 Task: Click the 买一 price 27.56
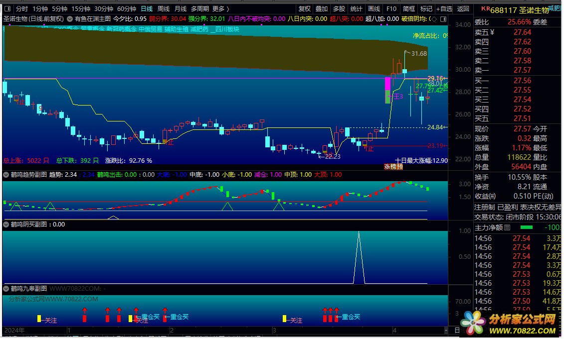pyautogui.click(x=522, y=81)
